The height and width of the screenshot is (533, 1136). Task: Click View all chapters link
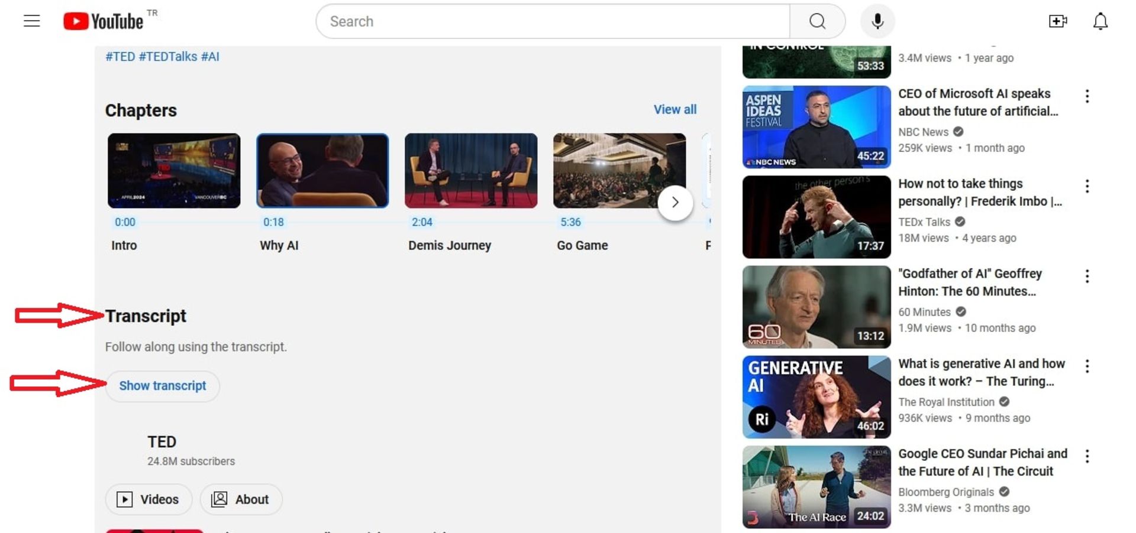(674, 109)
